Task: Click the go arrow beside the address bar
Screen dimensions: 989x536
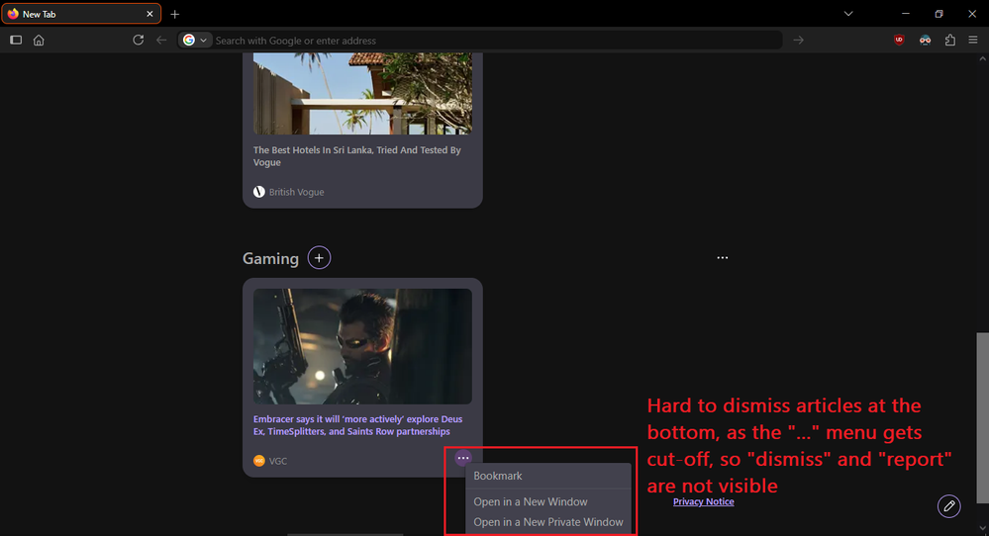Action: pos(799,40)
